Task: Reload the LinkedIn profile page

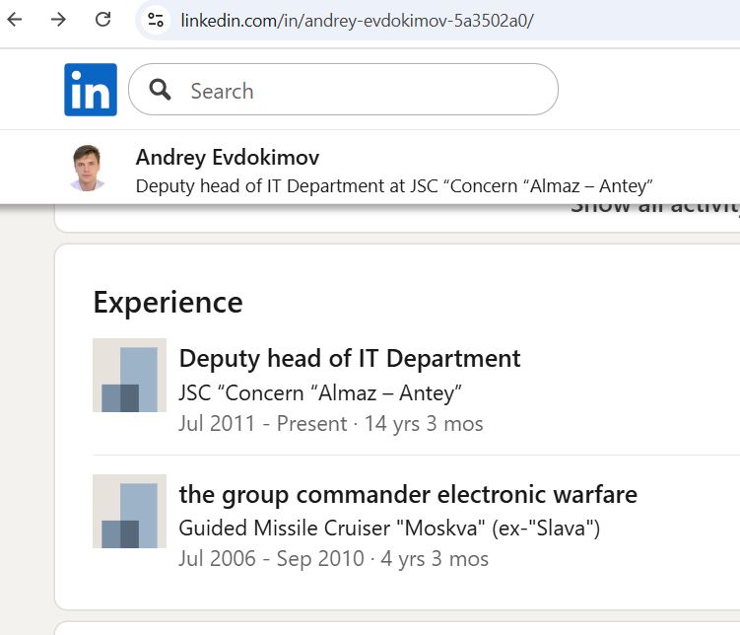Action: (102, 19)
